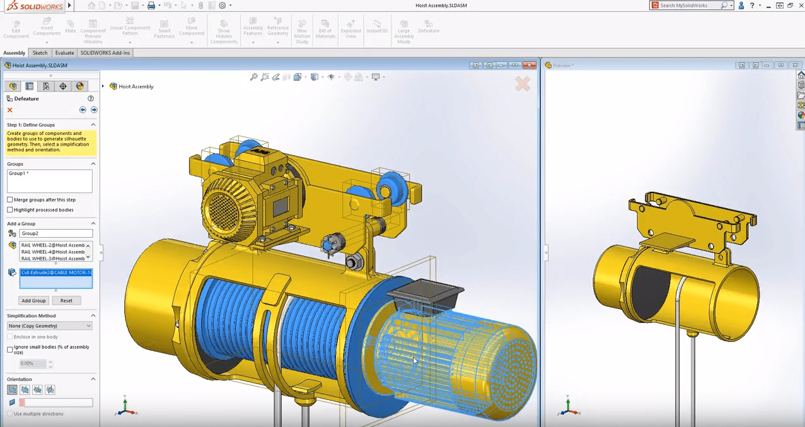Select Cut-Extrude2@CABLE MOTOR entry
The width and height of the screenshot is (805, 427).
click(56, 272)
